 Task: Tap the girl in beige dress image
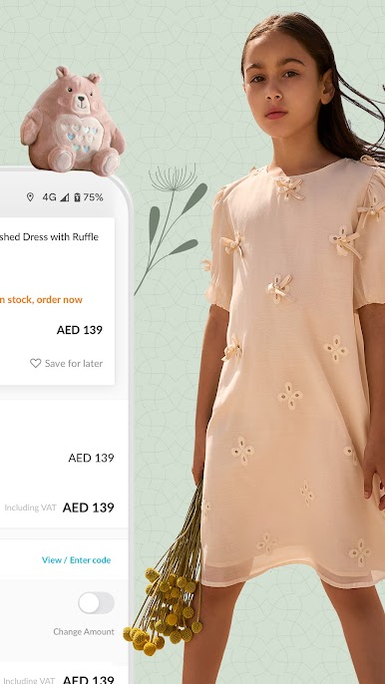[x=290, y=349]
